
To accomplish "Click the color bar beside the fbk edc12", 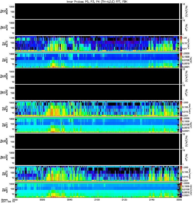I will point(181,174).
